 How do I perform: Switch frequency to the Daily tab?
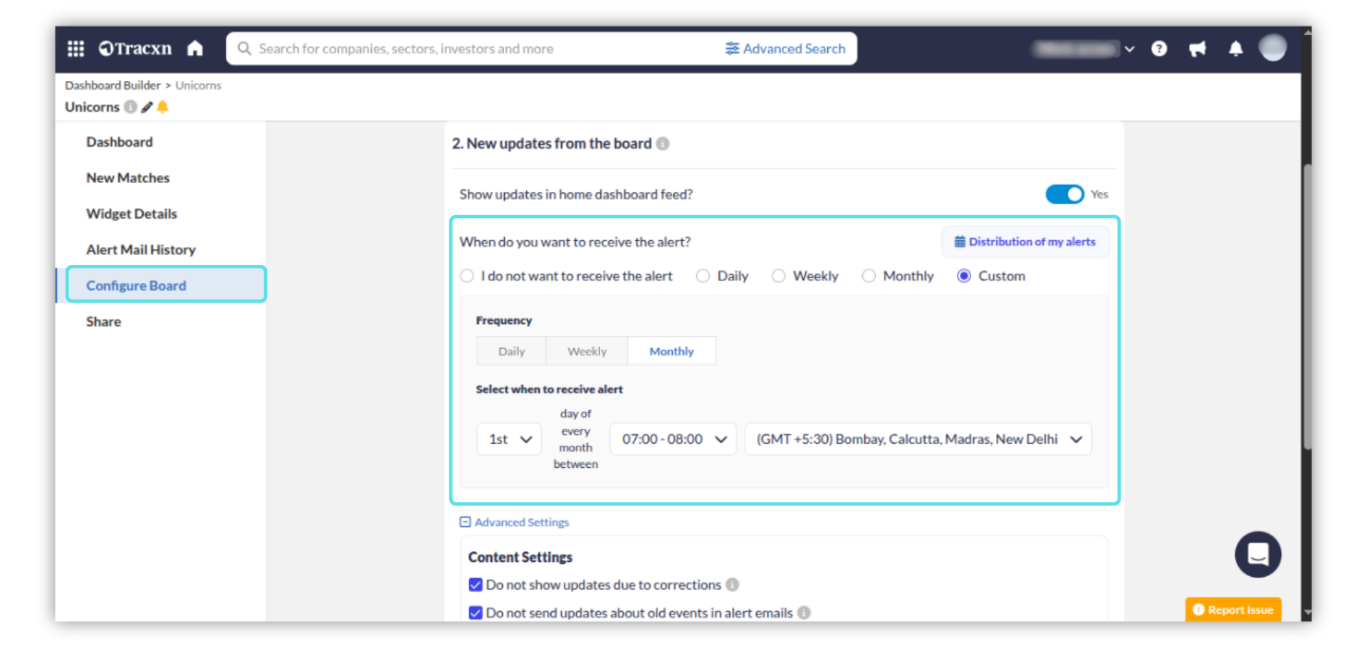tap(511, 351)
